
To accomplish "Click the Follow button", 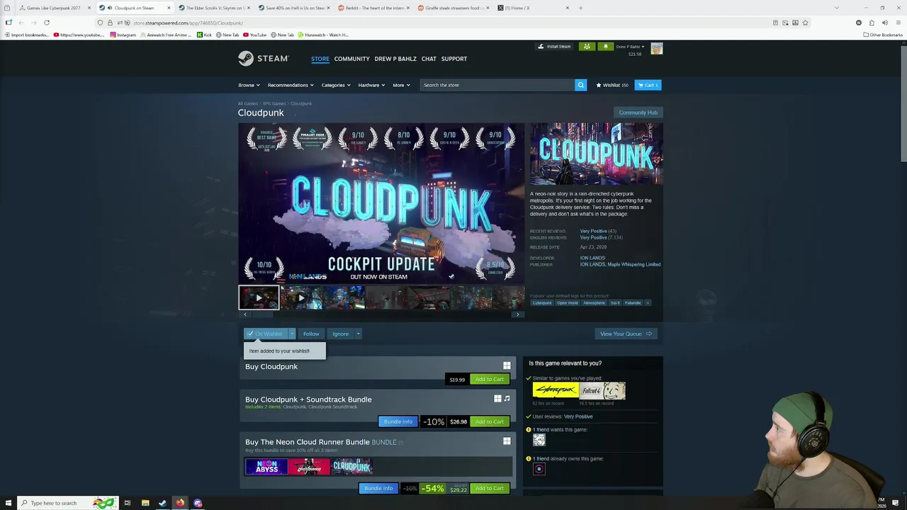I will pos(311,334).
